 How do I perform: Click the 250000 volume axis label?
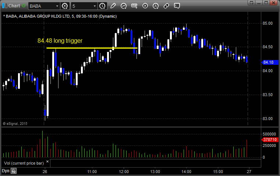coord(269,146)
